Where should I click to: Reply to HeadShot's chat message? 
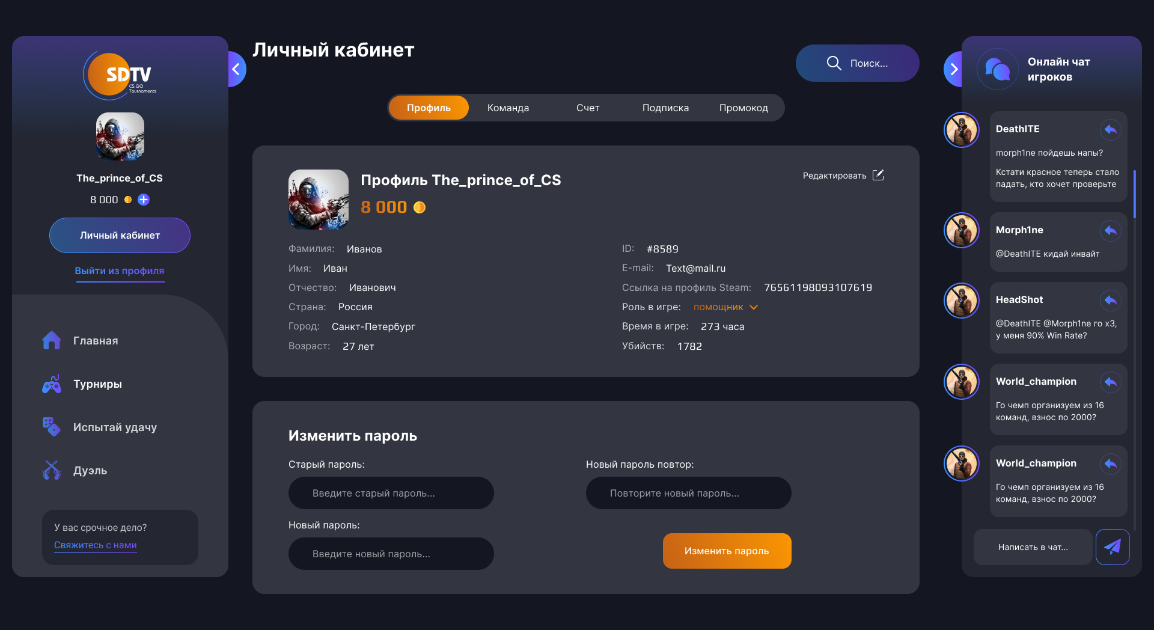coord(1111,300)
